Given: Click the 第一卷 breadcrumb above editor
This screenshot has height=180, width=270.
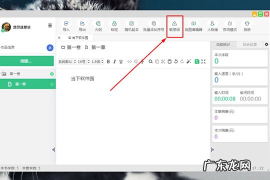Looking at the screenshot, I should point(71,47).
